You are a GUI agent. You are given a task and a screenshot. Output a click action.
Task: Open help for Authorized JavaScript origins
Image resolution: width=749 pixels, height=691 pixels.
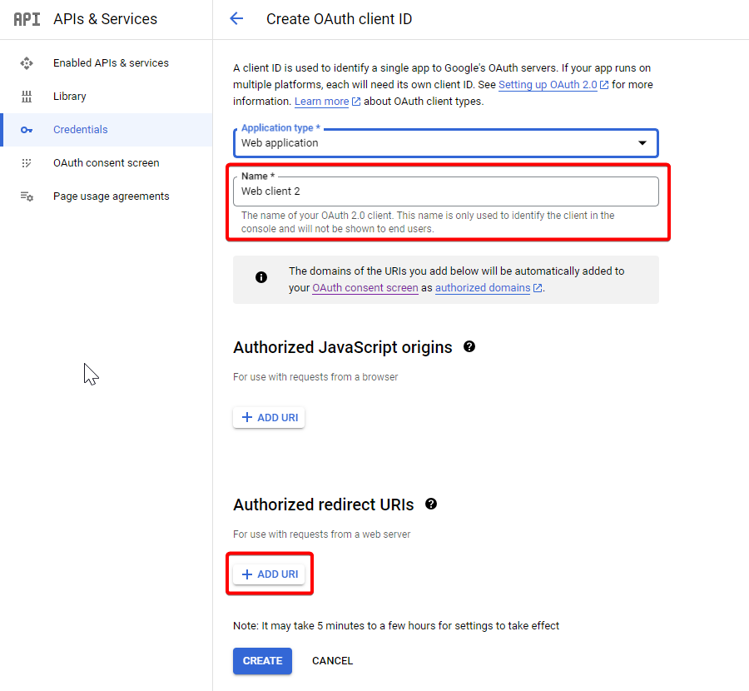coord(469,347)
